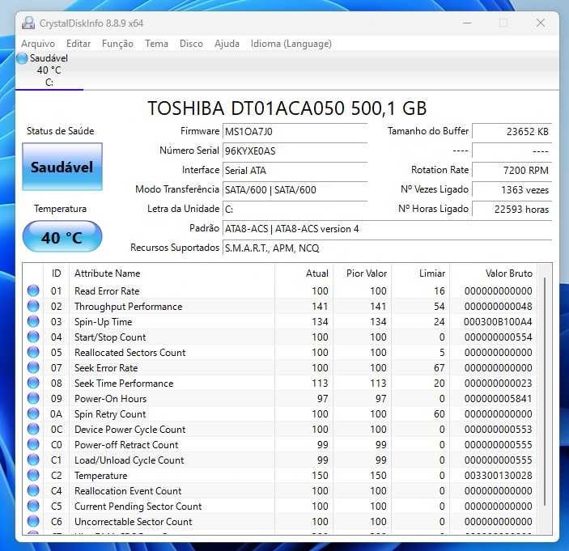Image resolution: width=569 pixels, height=551 pixels.
Task: Click status orb for Uncorrectable Sector Count row
Action: (x=33, y=521)
